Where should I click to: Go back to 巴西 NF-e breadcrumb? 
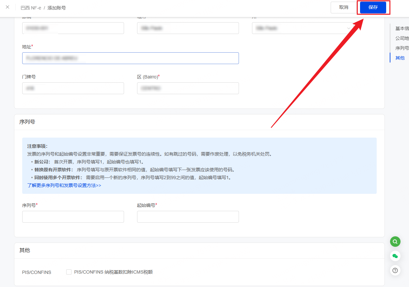point(31,8)
